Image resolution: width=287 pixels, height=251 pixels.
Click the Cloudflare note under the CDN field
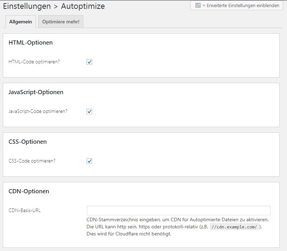[x=129, y=234]
